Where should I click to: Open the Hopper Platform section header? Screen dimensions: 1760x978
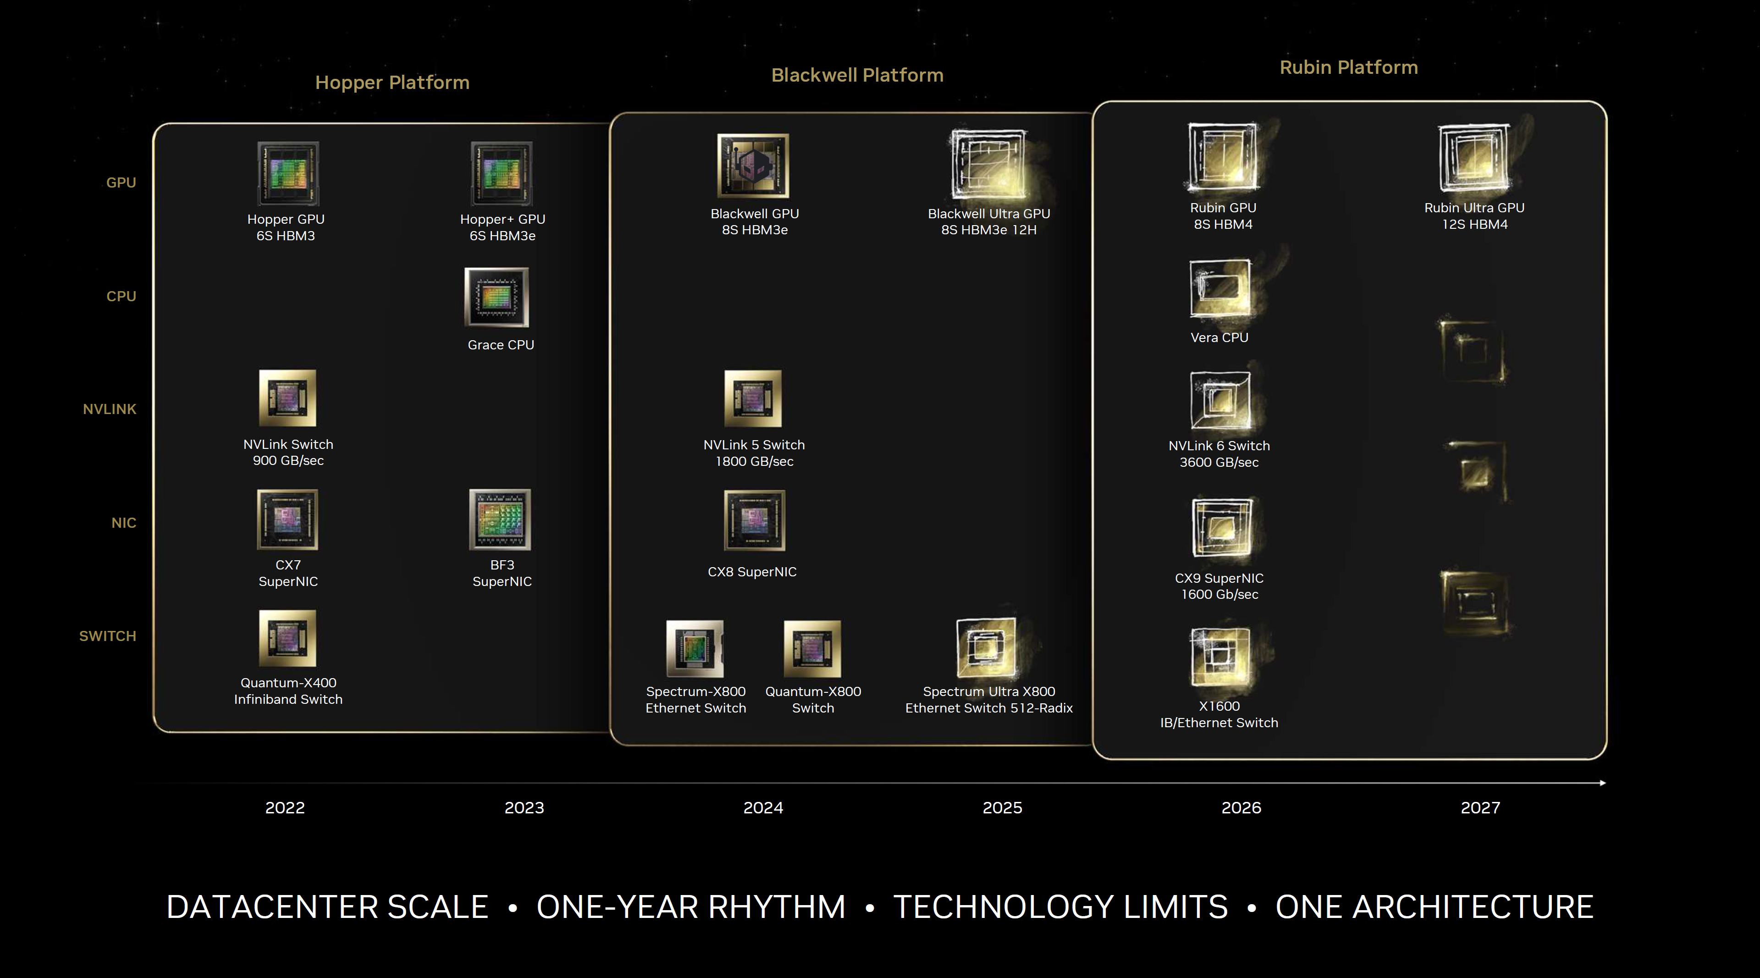(x=392, y=82)
